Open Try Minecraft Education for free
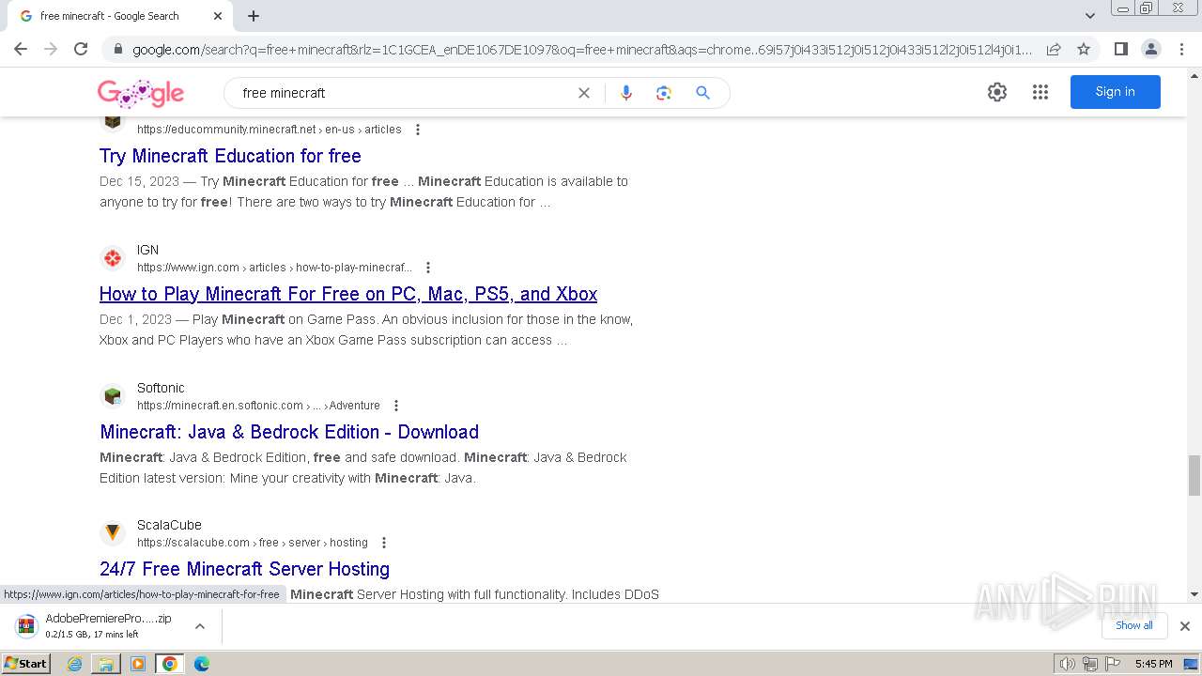 [230, 156]
